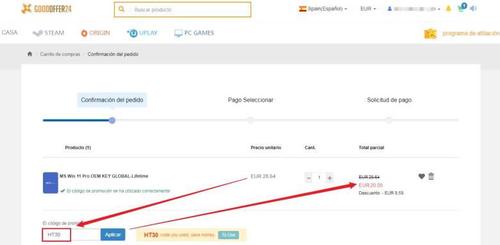
Task: Open Spain(Español) language dropdown
Action: 323,9
